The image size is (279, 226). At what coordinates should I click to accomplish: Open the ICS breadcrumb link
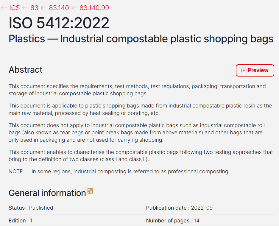[15, 8]
